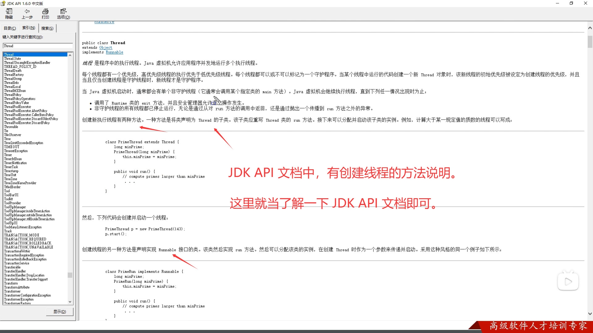Screen dimensions: 593x333
Task: Select Timer in the index list
Action: point(8,155)
